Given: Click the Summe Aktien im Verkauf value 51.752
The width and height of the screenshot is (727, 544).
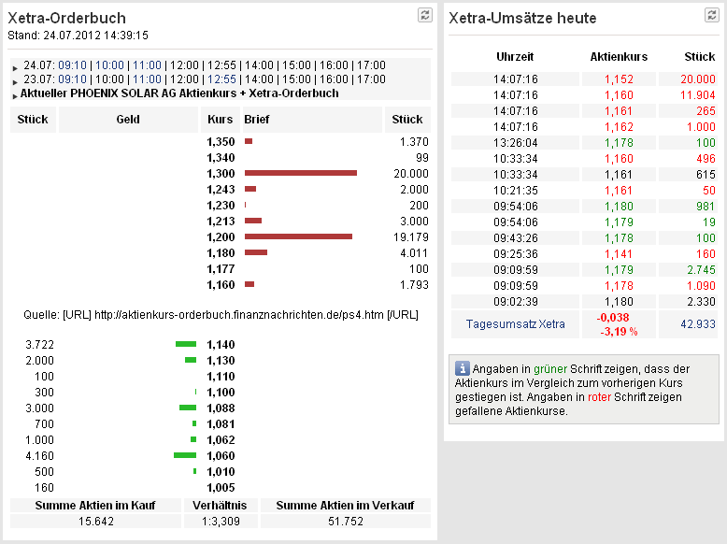Looking at the screenshot, I should (346, 522).
